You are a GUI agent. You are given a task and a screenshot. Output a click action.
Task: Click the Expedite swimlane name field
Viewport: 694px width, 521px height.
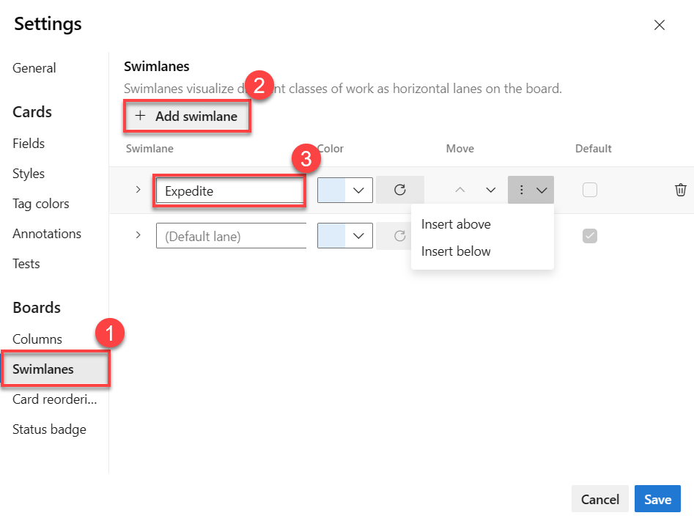[x=230, y=191]
